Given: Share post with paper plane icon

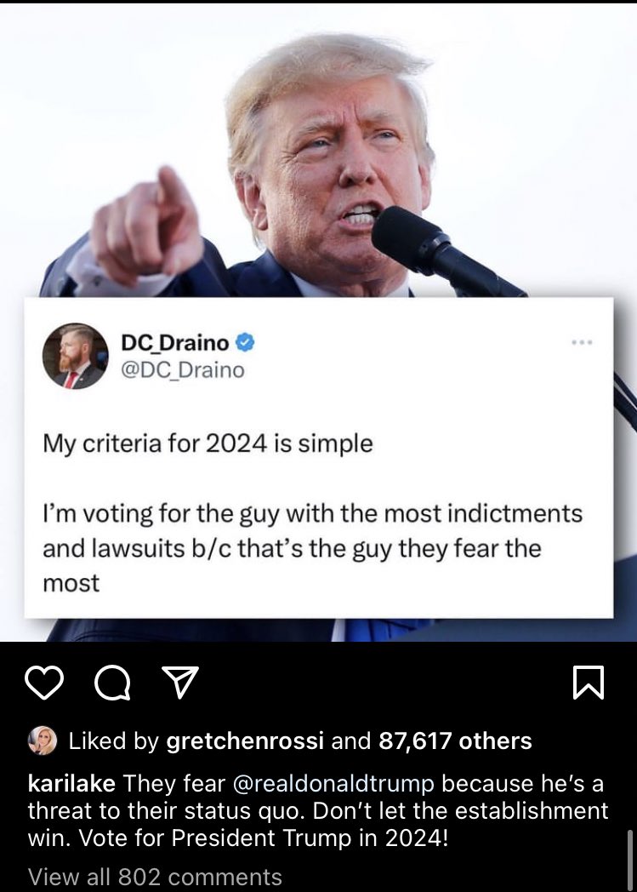Looking at the screenshot, I should 180,682.
